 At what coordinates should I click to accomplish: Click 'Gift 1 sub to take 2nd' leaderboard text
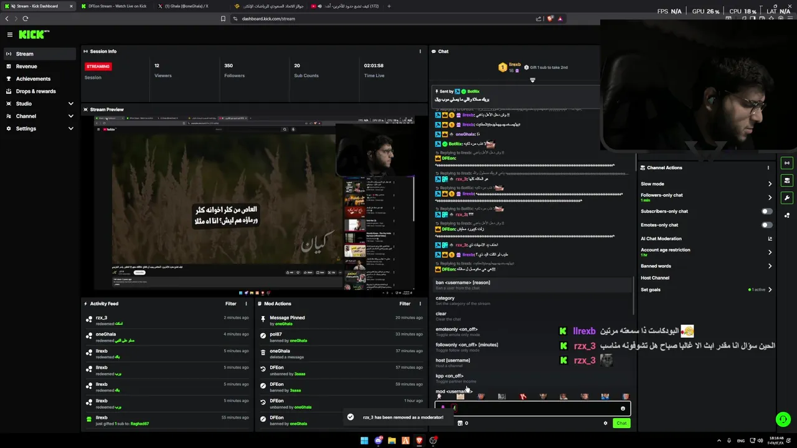pyautogui.click(x=548, y=67)
